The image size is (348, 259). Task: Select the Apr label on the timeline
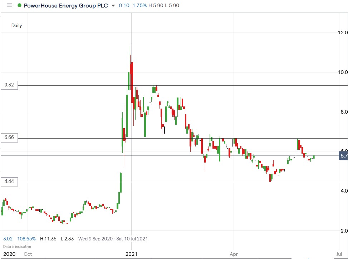click(234, 254)
